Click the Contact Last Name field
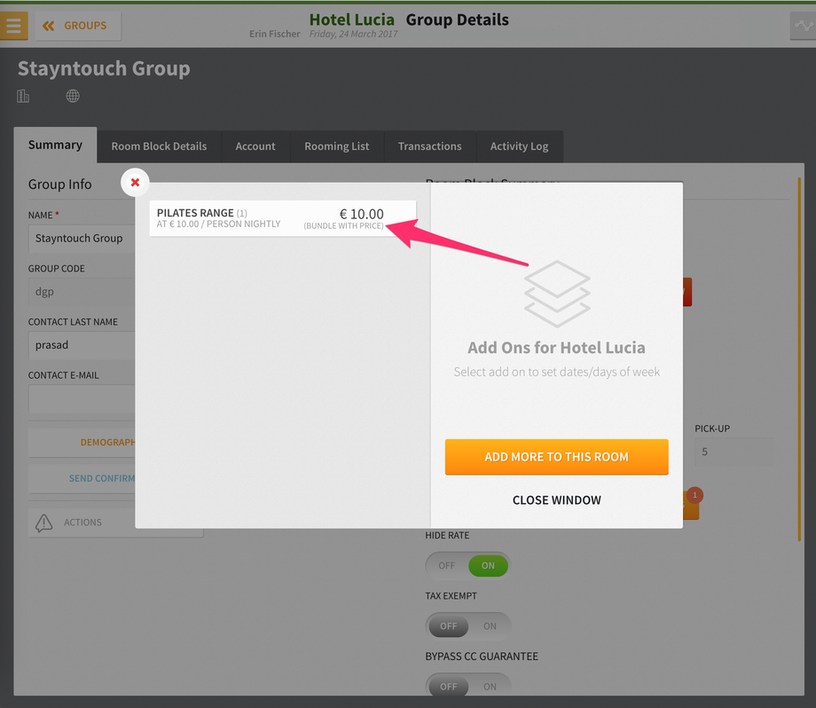This screenshot has height=708, width=816. tap(82, 345)
